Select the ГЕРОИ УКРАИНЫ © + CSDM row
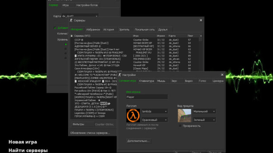This screenshot has height=153, width=273. [94, 116]
